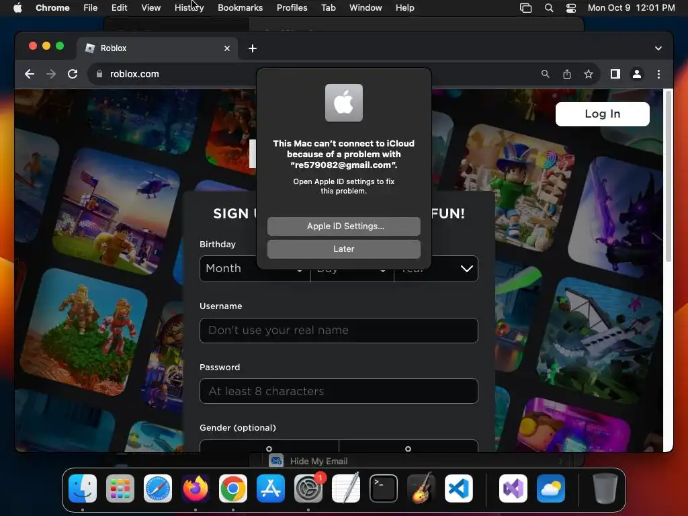
Task: Select the Roblox browser tab
Action: (157, 48)
